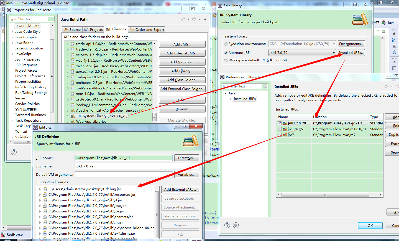
Task: Click the jre7 icon in Installed JREs table
Action: (285, 135)
